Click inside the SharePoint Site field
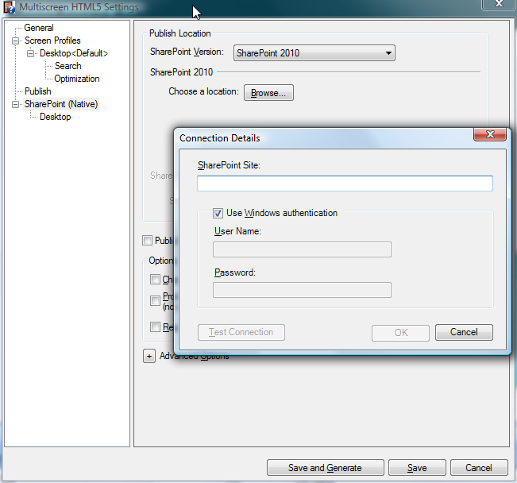 pyautogui.click(x=345, y=184)
